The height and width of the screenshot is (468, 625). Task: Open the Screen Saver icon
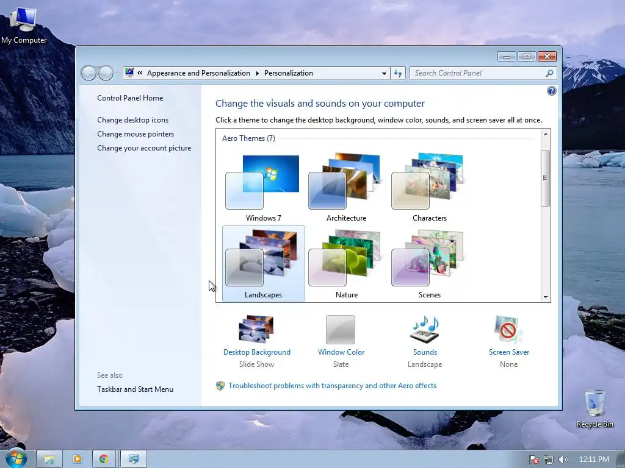click(x=508, y=330)
